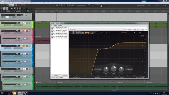
Task: Toggle the band enable power button
Action: tap(95, 66)
